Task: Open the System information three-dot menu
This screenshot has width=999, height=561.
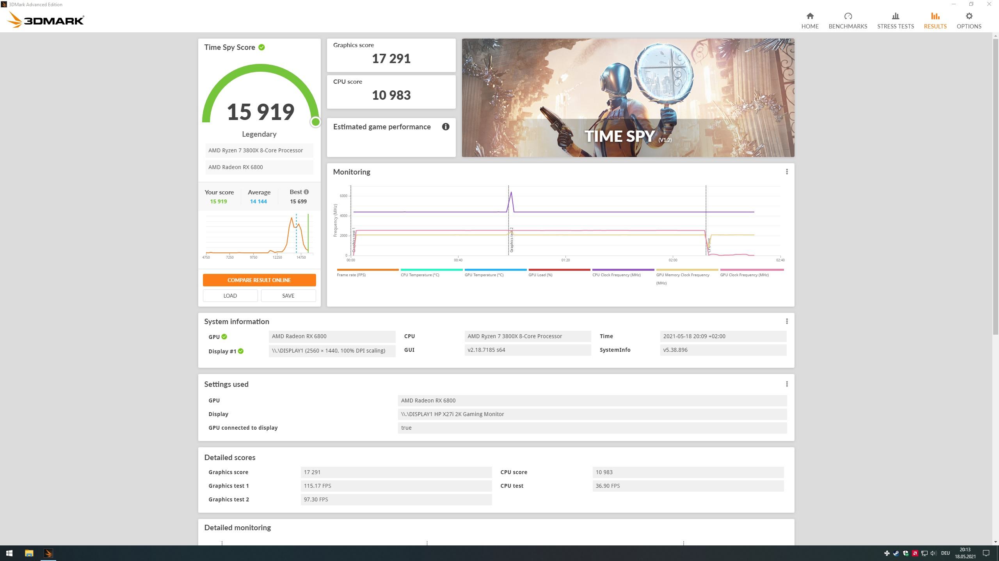Action: [787, 321]
